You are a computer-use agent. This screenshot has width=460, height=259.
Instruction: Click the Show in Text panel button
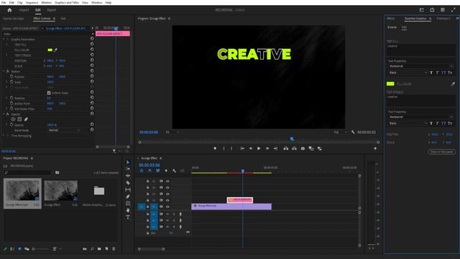coord(441,152)
